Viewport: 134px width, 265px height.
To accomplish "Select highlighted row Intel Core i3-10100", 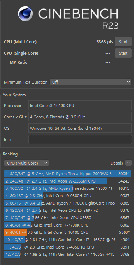I will click(x=68, y=232).
